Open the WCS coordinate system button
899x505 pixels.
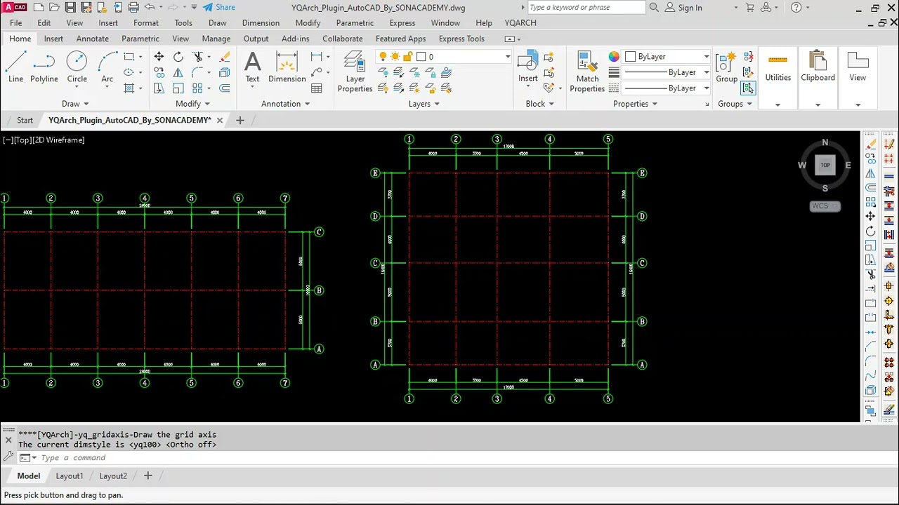click(825, 206)
